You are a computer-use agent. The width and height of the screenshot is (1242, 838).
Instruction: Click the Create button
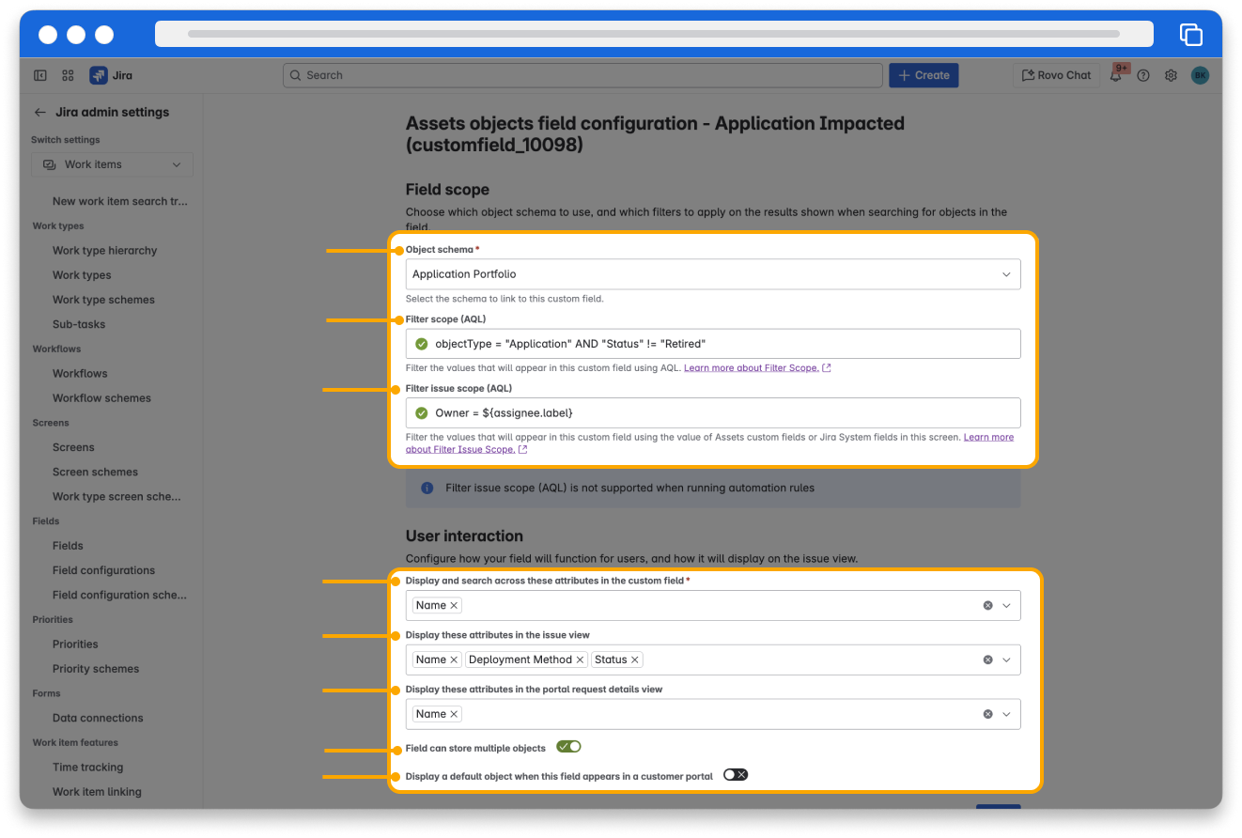pyautogui.click(x=924, y=75)
